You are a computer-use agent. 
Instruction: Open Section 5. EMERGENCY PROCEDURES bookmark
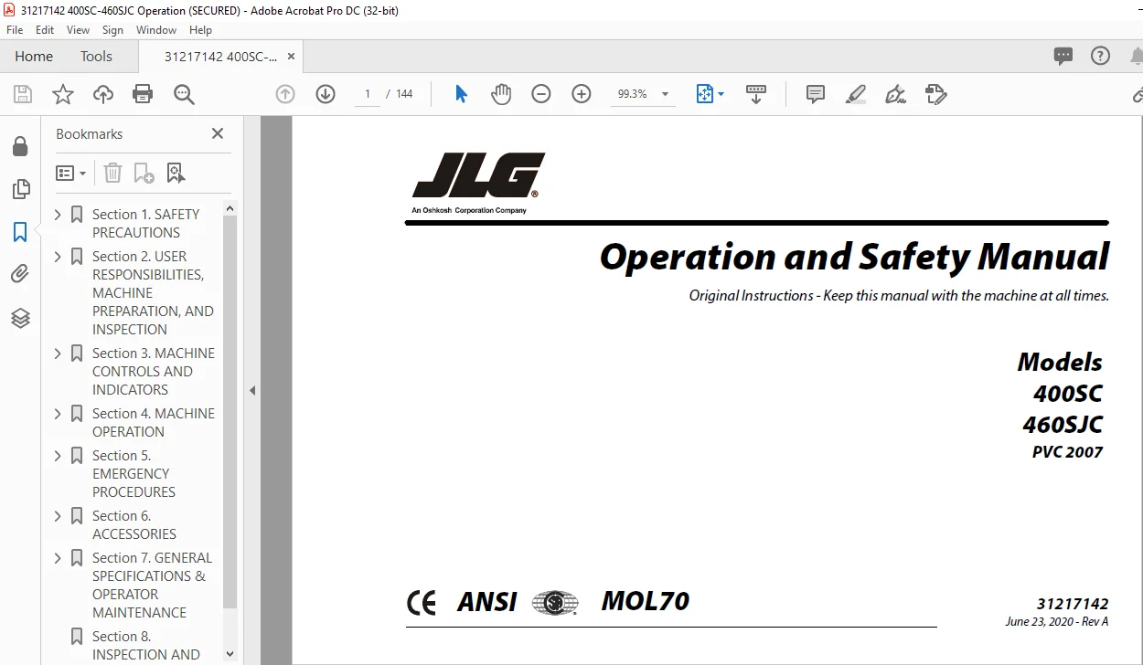(x=134, y=474)
